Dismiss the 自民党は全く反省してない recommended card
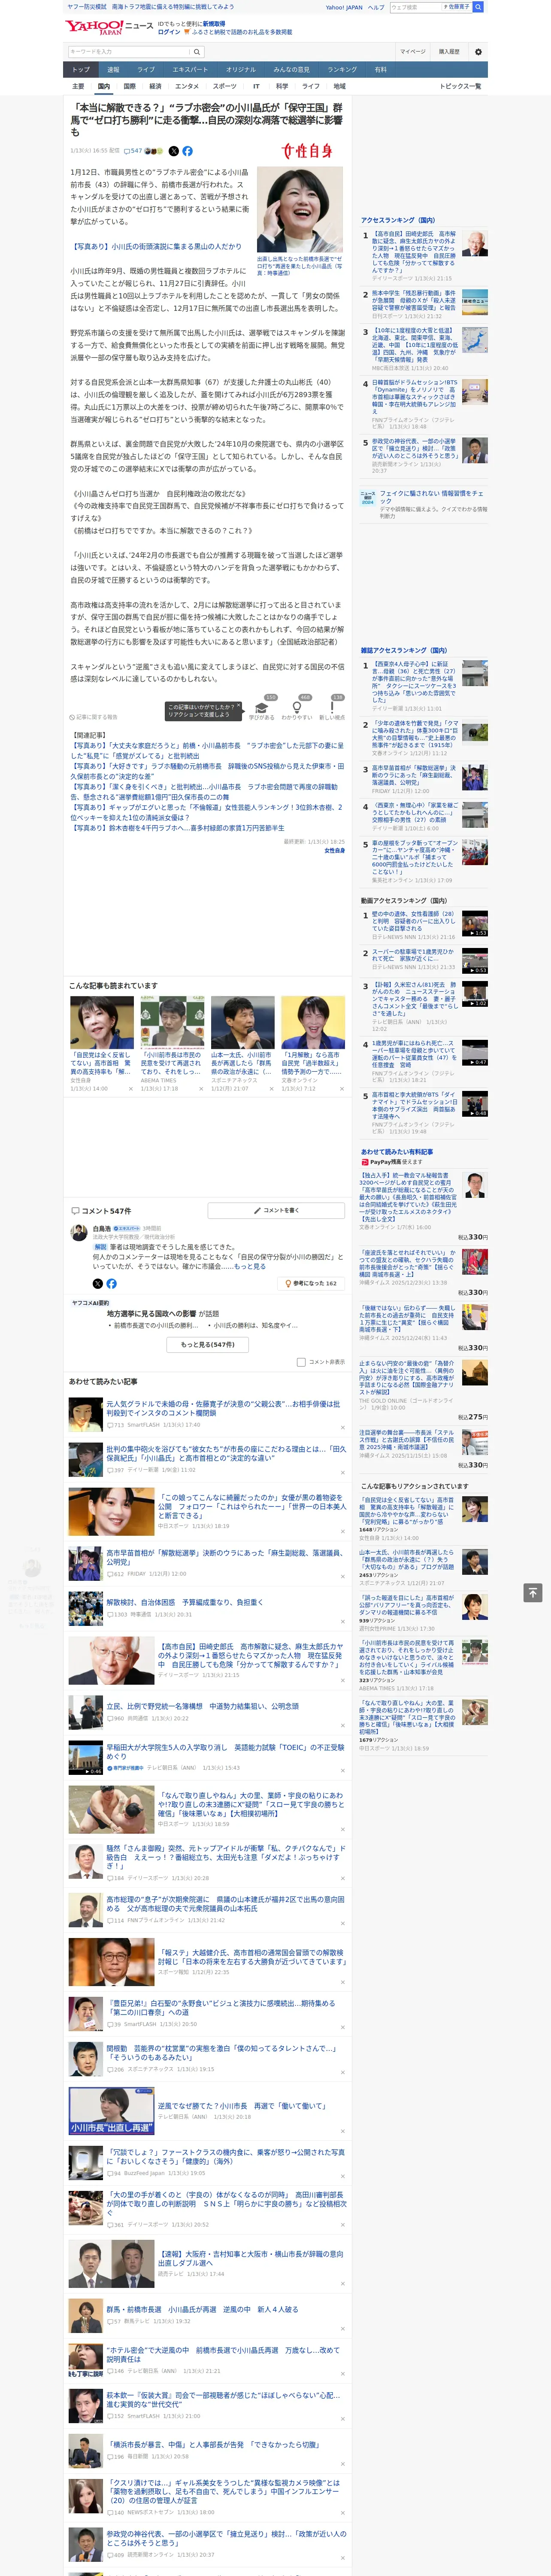This screenshot has width=551, height=2576. [131, 1089]
